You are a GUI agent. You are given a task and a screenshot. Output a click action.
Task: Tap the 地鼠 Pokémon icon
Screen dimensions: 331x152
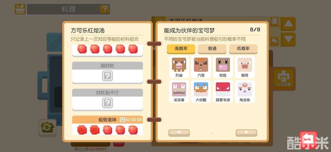point(223,67)
